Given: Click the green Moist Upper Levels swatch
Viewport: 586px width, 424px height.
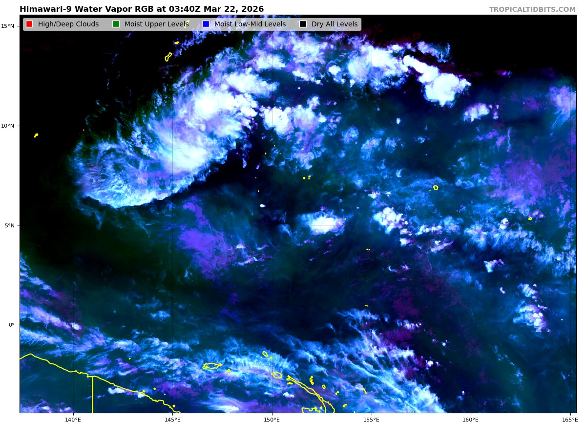Looking at the screenshot, I should click(x=116, y=24).
